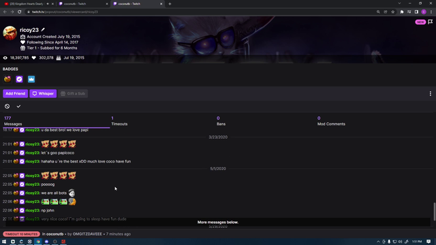Click the browser reload button
The width and height of the screenshot is (436, 245).
(20, 12)
